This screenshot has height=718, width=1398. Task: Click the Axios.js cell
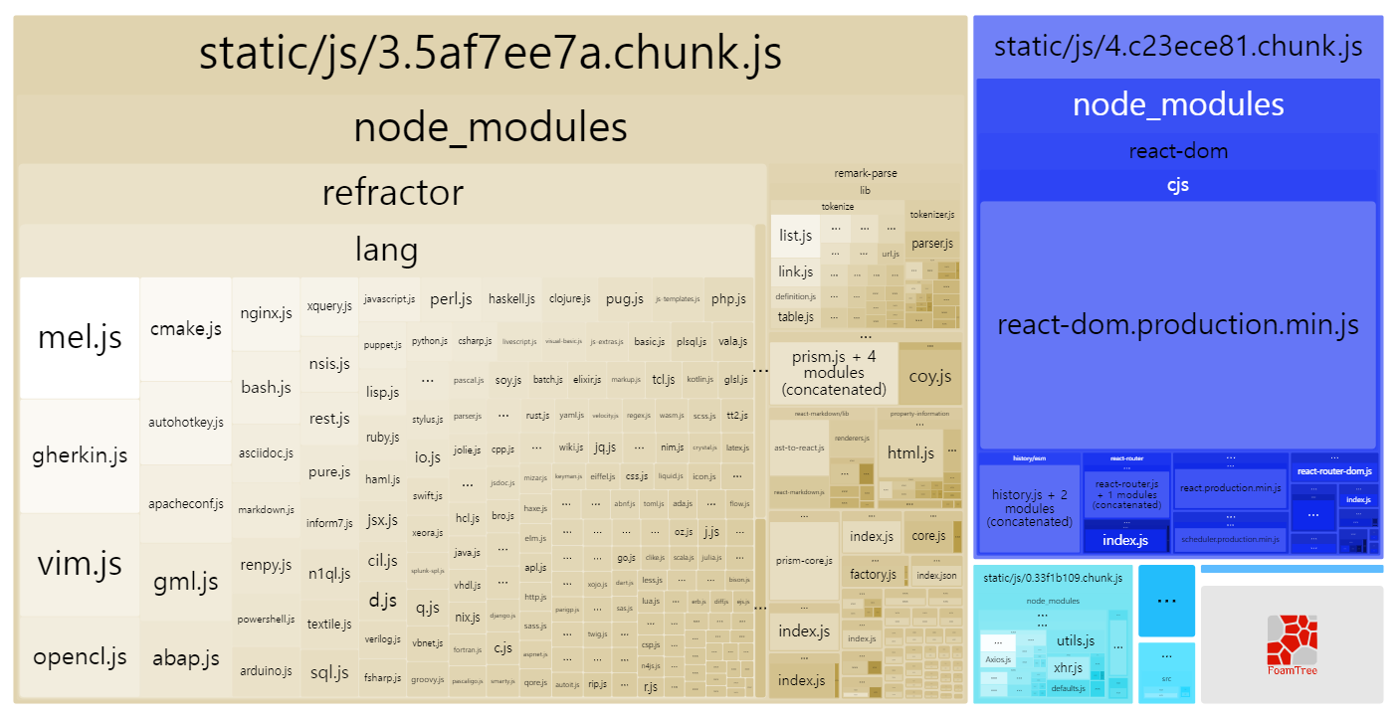click(998, 659)
